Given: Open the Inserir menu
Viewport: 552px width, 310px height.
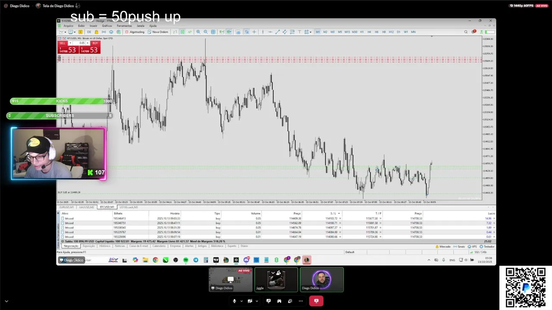Looking at the screenshot, I should [93, 26].
